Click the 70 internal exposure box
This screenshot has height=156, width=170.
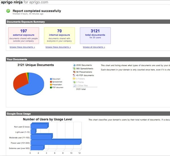[59, 36]
